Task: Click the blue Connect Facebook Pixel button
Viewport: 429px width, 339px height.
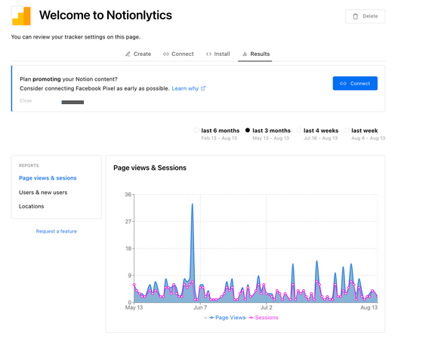Action: pos(355,83)
